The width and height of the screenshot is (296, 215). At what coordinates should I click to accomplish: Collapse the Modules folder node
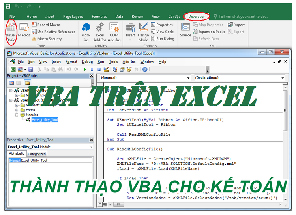(x=17, y=115)
